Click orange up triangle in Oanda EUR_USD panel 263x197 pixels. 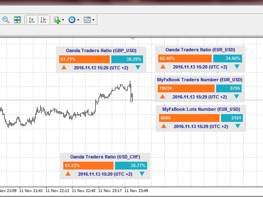163,66
